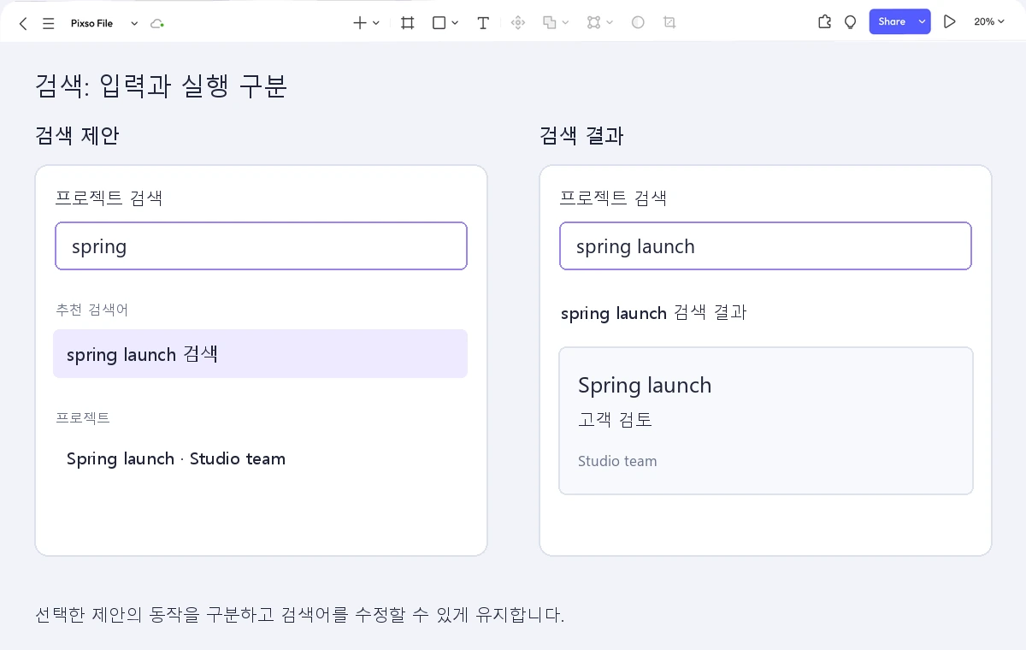Click the '고객 검토' text in card
Image resolution: width=1026 pixels, height=650 pixels.
pos(616,420)
